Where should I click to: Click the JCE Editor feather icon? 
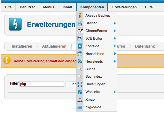[80, 38]
